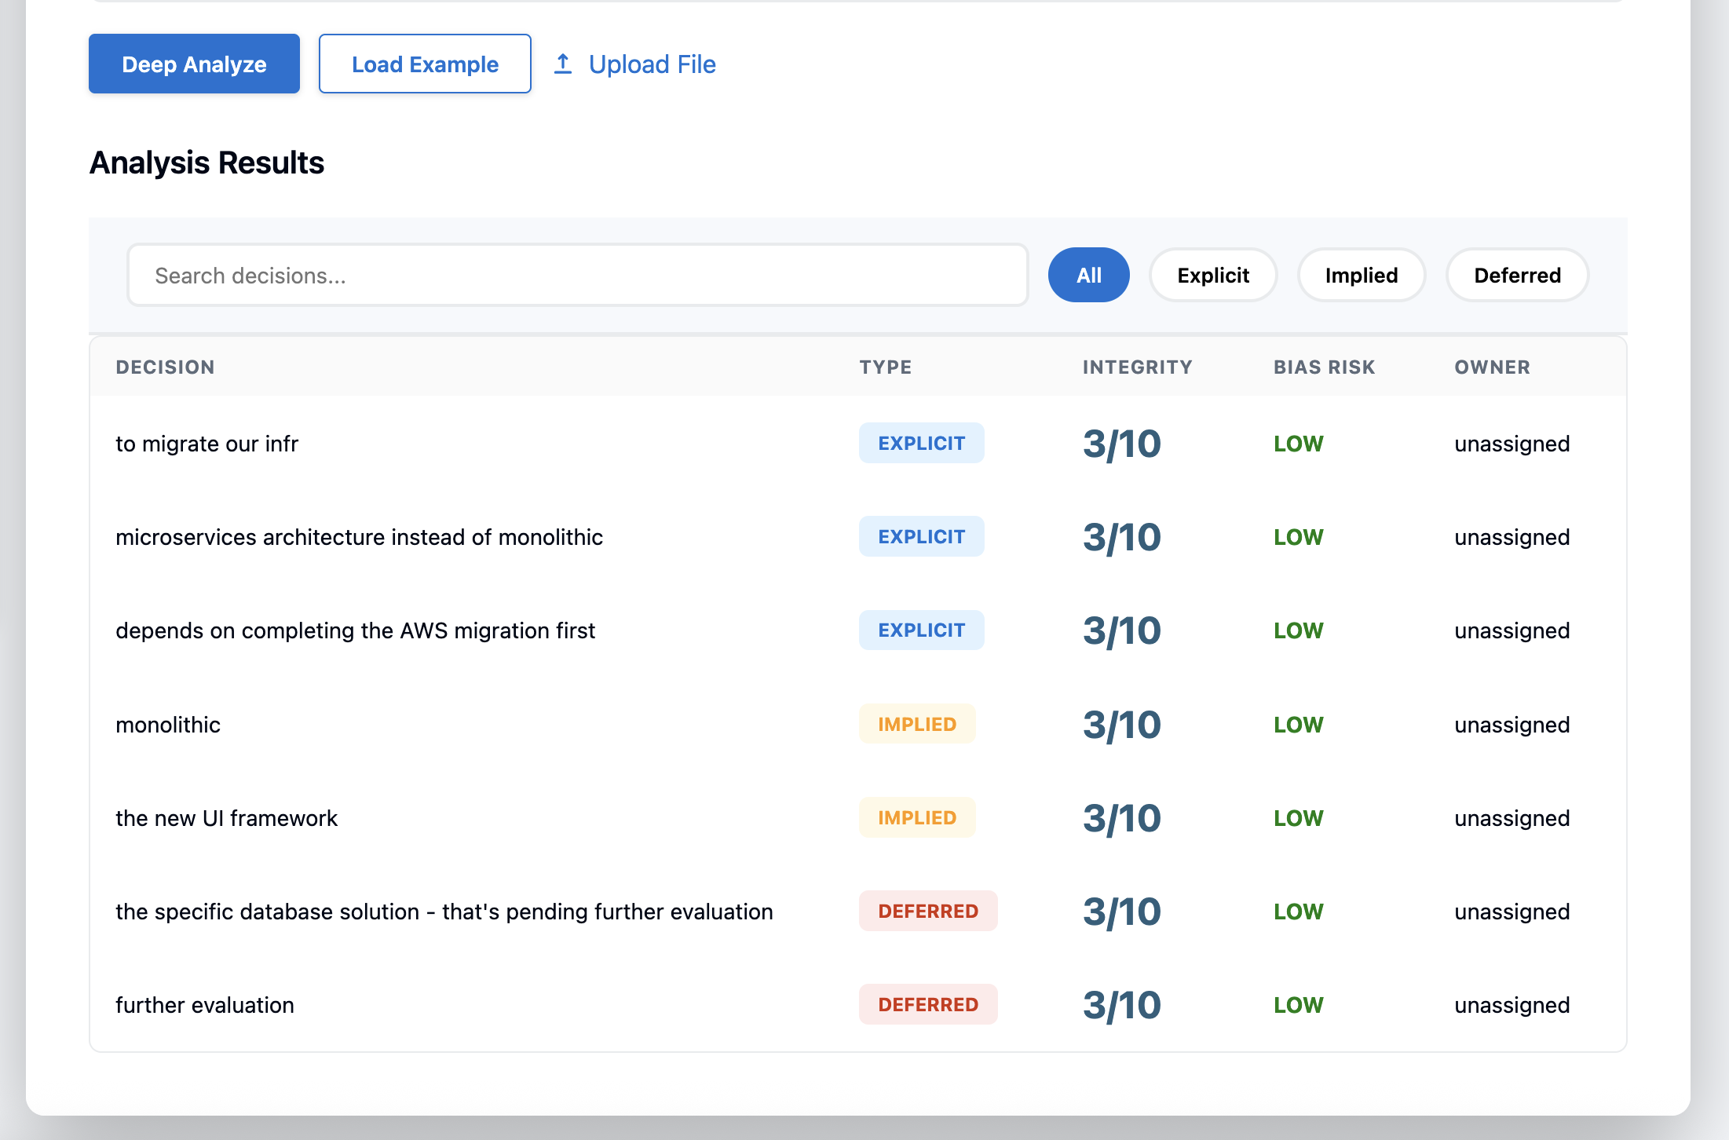Focus the Search decisions input field

[x=577, y=276]
